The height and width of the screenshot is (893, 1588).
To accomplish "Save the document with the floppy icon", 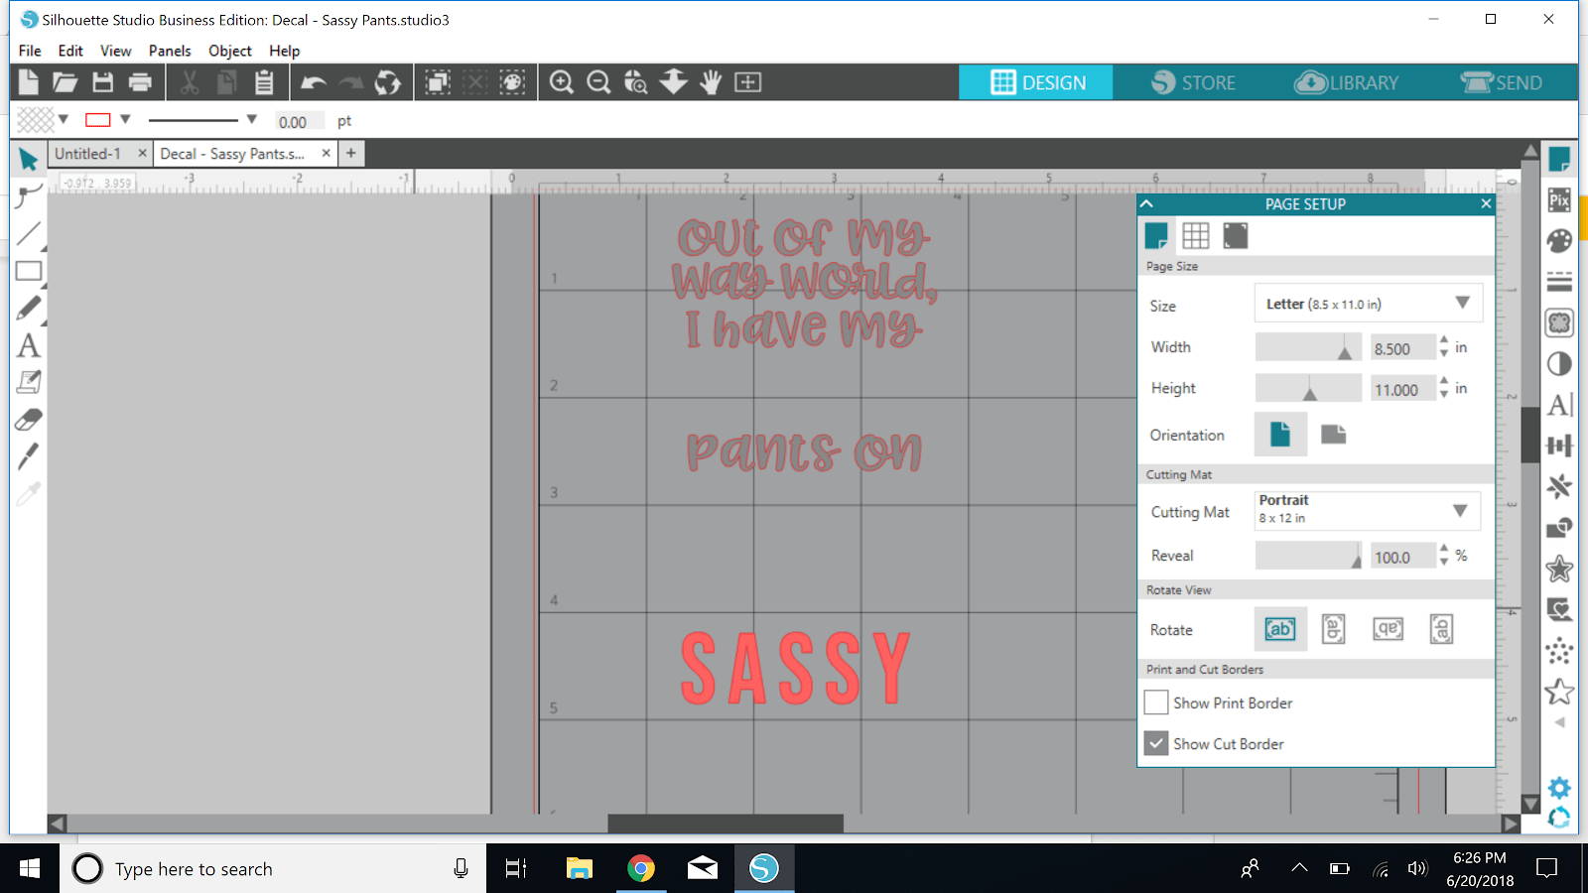I will 102,82.
